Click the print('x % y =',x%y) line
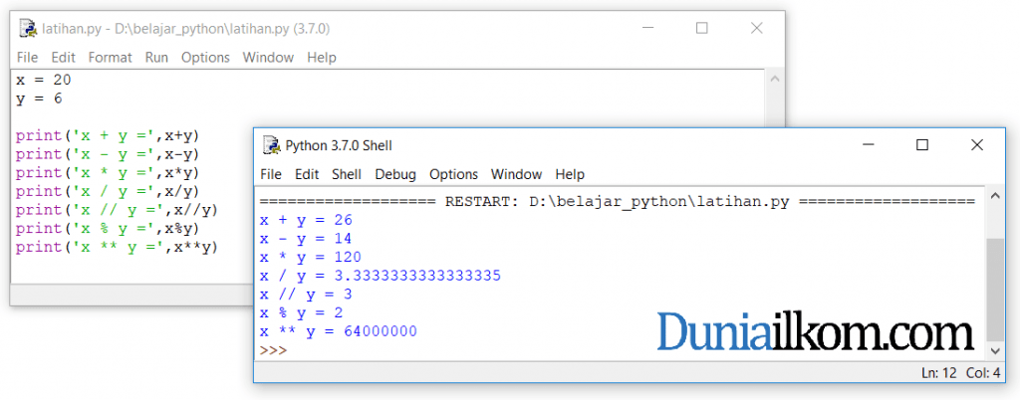This screenshot has height=400, width=1020. (x=108, y=229)
